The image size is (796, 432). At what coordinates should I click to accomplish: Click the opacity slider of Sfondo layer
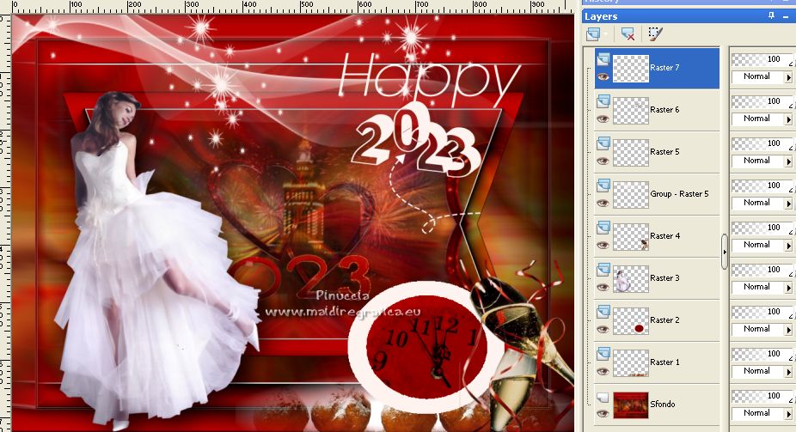[762, 397]
